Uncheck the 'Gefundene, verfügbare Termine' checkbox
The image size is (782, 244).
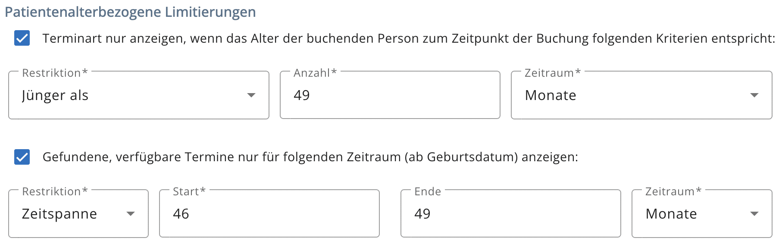(22, 157)
